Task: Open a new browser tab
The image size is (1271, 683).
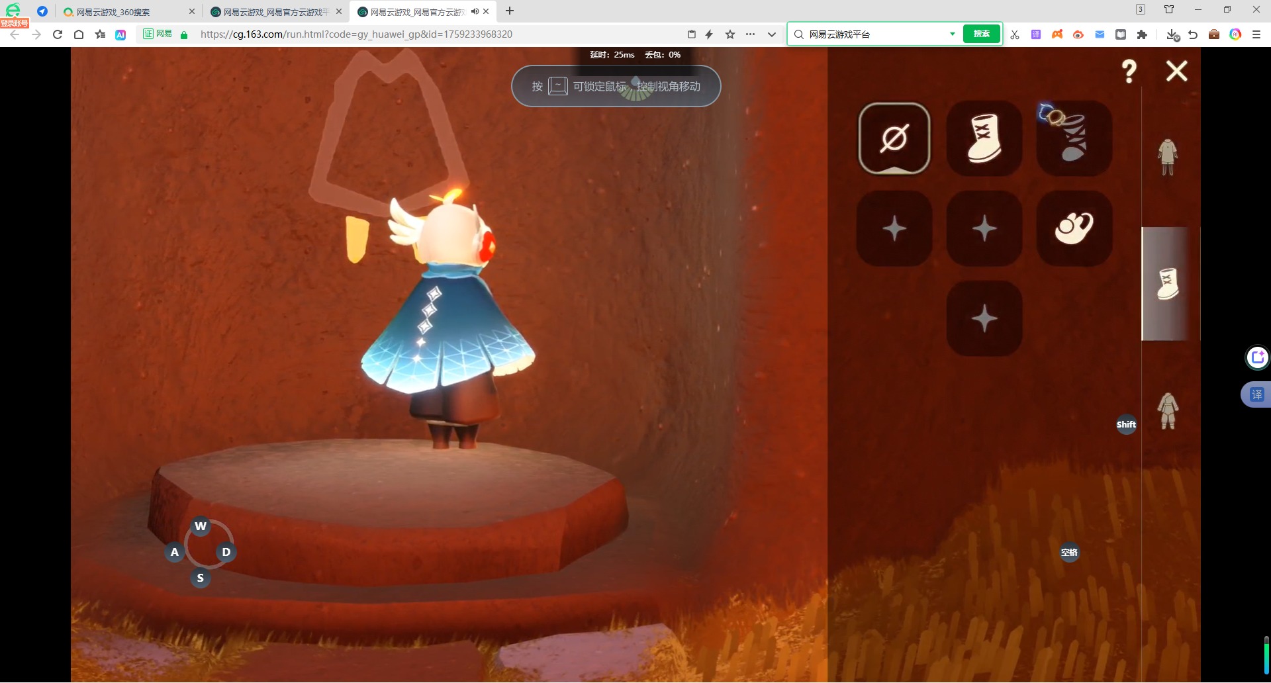Action: (510, 11)
